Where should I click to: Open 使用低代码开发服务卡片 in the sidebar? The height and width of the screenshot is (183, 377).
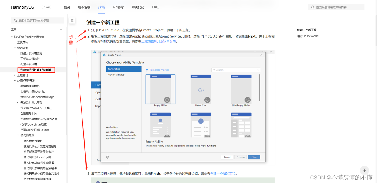[x=39, y=152]
